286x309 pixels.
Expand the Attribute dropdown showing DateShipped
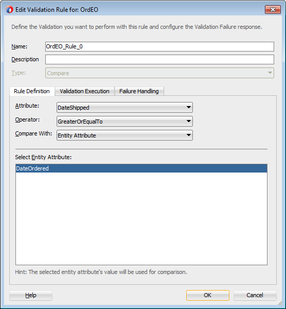[x=124, y=108]
